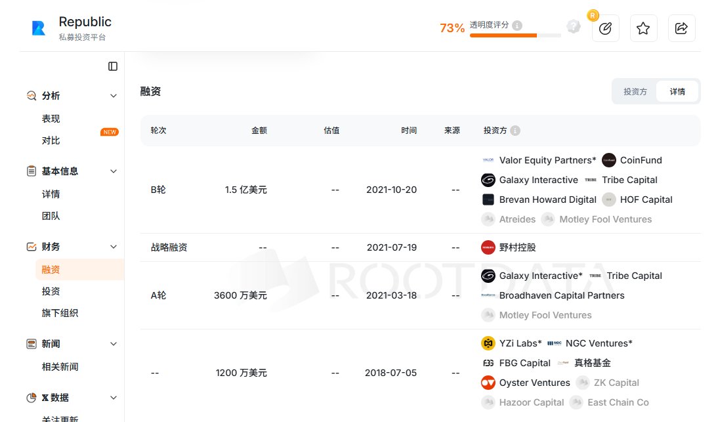Click the 时间 column header
The image size is (716, 422).
[x=409, y=131]
